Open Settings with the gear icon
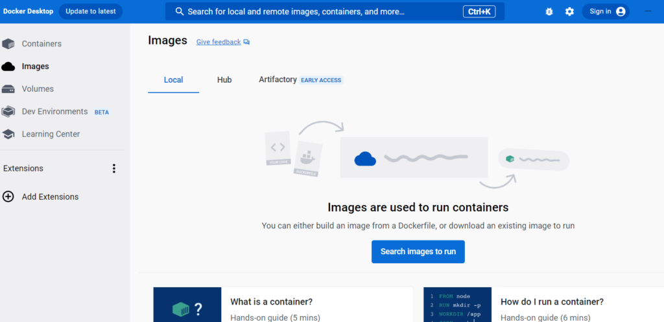664x322 pixels. click(x=569, y=12)
